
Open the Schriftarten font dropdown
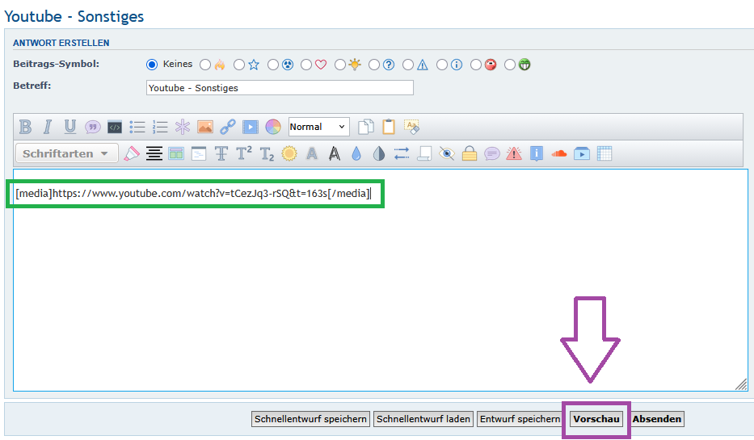pyautogui.click(x=66, y=153)
